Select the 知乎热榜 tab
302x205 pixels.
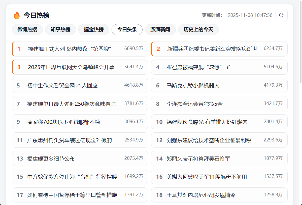pos(60,30)
